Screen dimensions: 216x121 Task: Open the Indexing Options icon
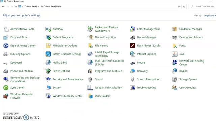pos(6,54)
